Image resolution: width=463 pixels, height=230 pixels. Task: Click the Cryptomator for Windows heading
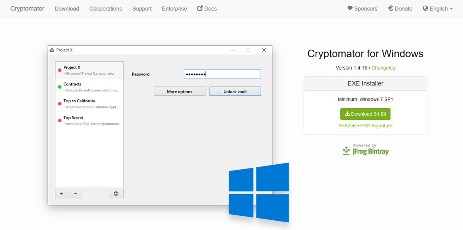point(365,53)
